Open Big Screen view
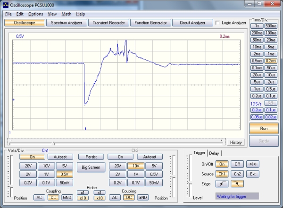 tap(91, 167)
